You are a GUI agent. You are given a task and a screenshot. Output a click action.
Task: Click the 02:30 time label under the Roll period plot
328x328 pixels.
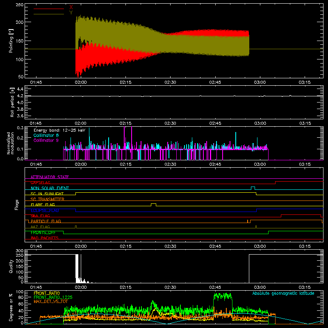tap(170, 123)
